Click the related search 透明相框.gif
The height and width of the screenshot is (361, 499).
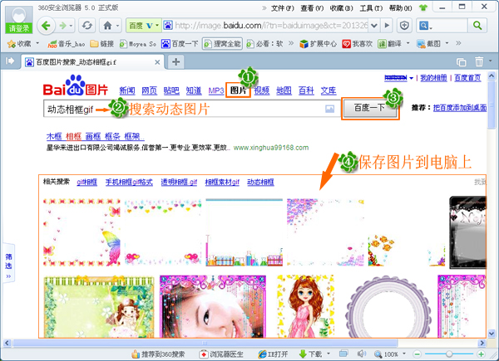pyautogui.click(x=179, y=182)
